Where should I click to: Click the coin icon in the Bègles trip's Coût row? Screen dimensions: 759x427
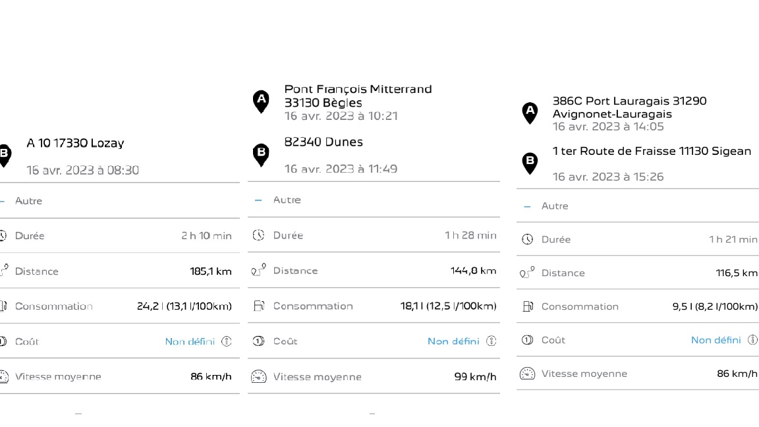258,341
